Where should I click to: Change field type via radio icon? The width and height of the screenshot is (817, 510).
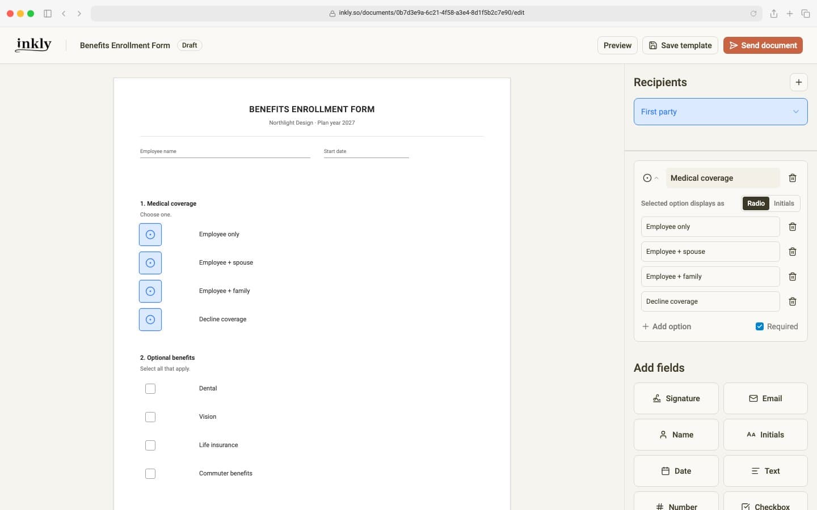click(x=651, y=178)
